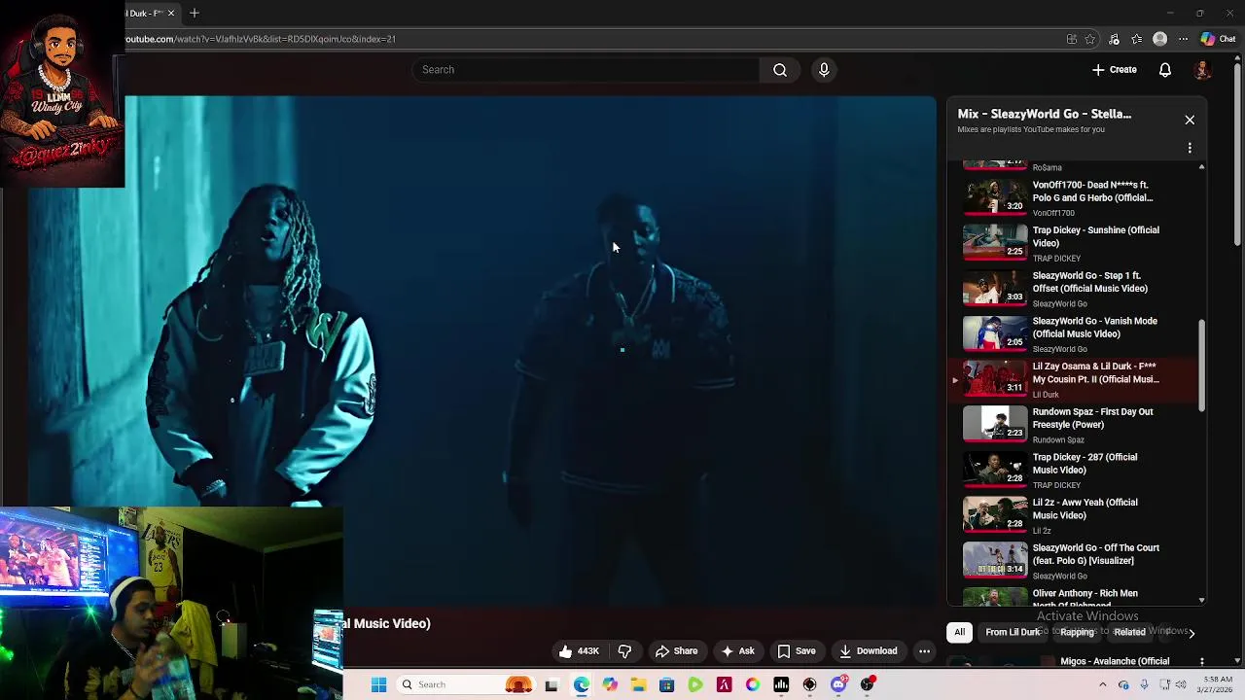The width and height of the screenshot is (1245, 700).
Task: Open the favorites list icon
Action: (1136, 39)
